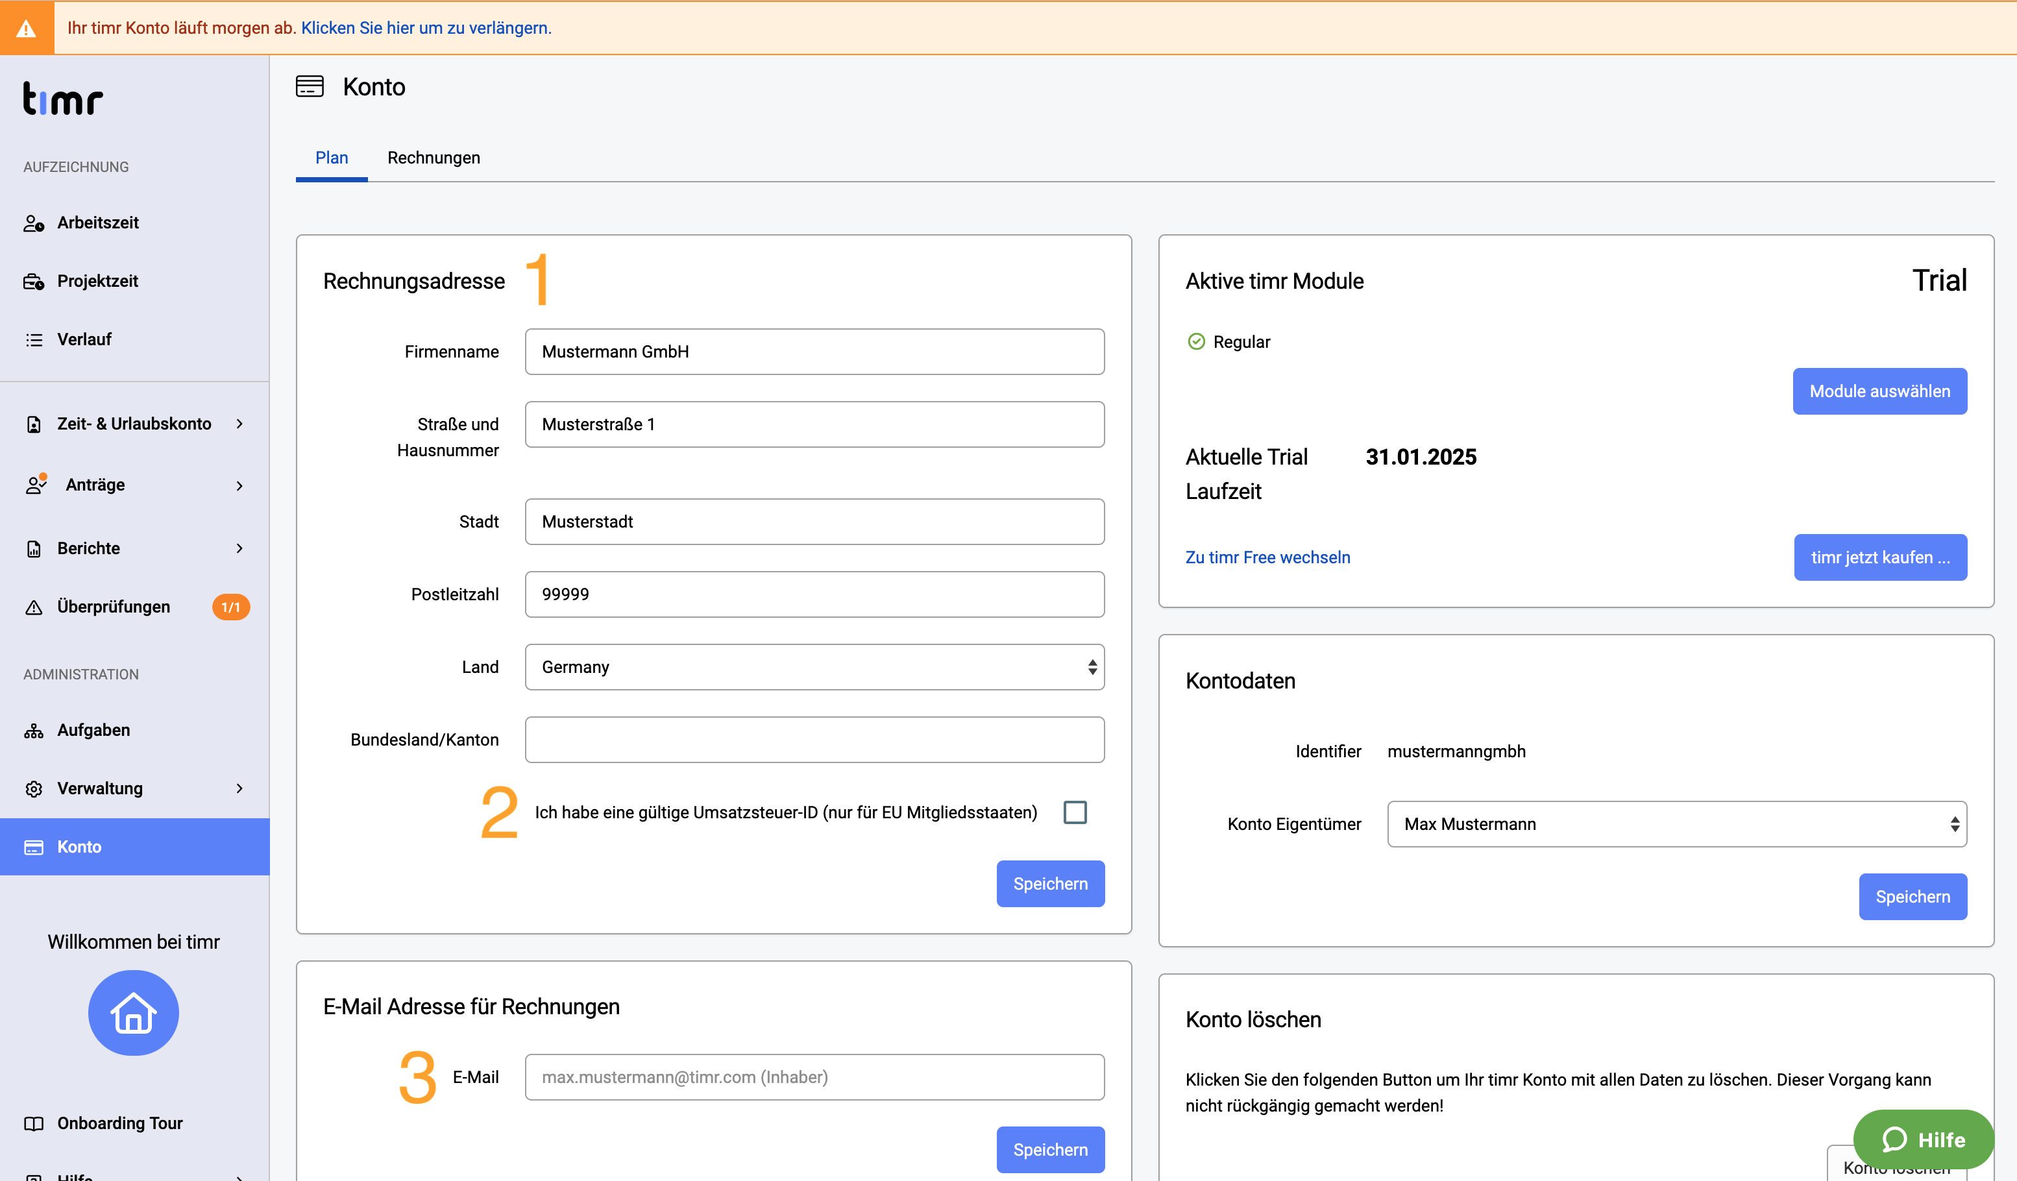The image size is (2017, 1181).
Task: Expand the Anträge chevron
Action: pyautogui.click(x=239, y=485)
